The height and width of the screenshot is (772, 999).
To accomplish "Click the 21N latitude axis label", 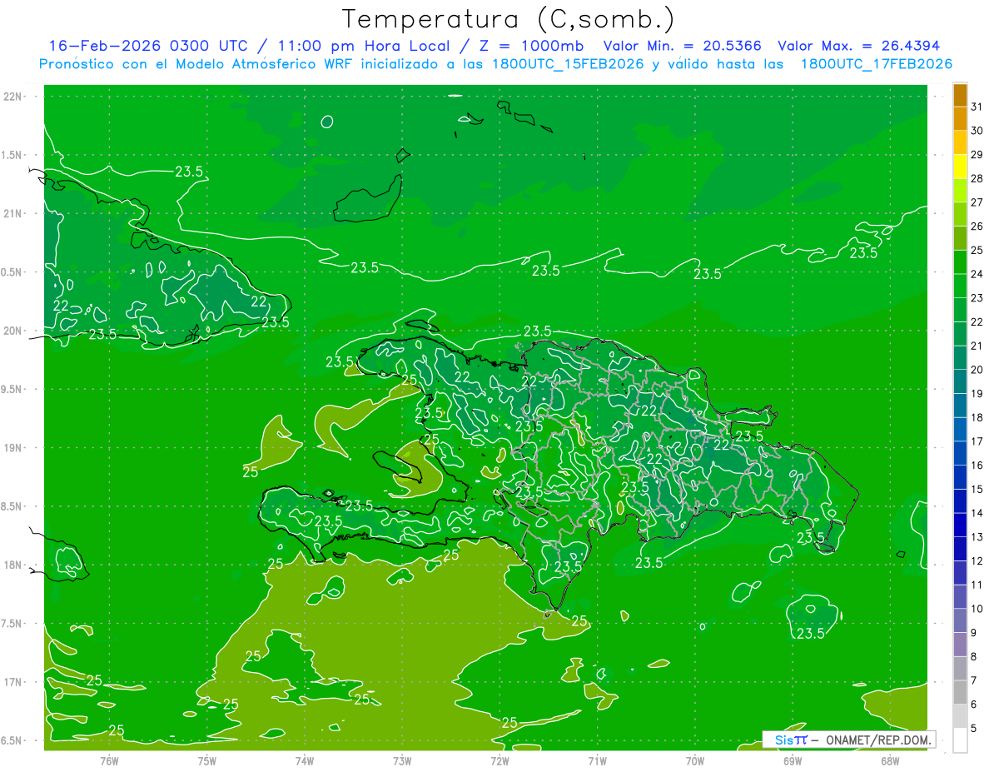I will click(x=14, y=213).
